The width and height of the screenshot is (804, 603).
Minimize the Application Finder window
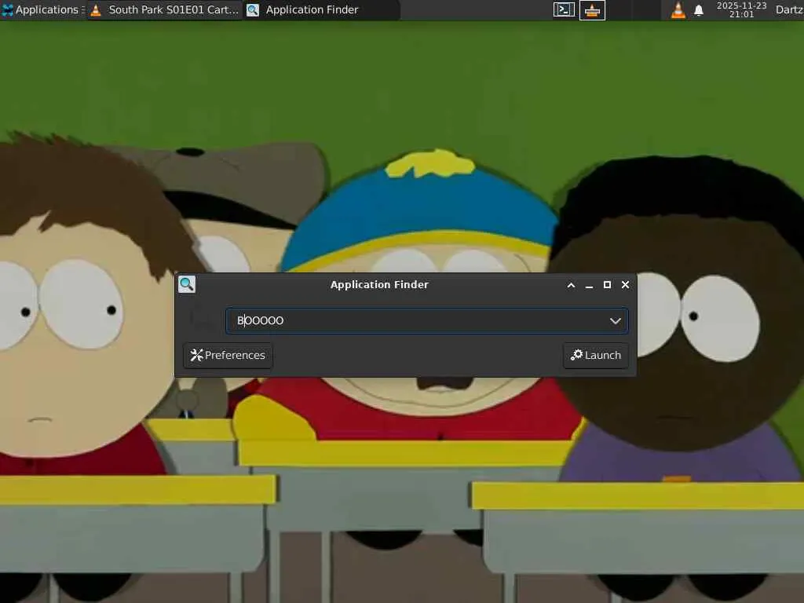[589, 285]
